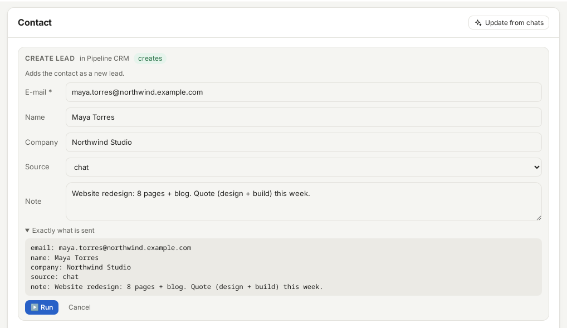
Task: Click the Note textarea resize handle
Action: 539,218
